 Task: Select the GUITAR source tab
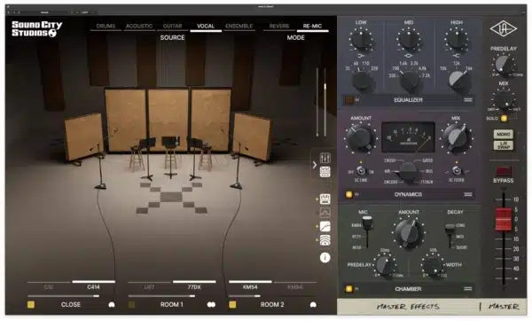point(172,26)
